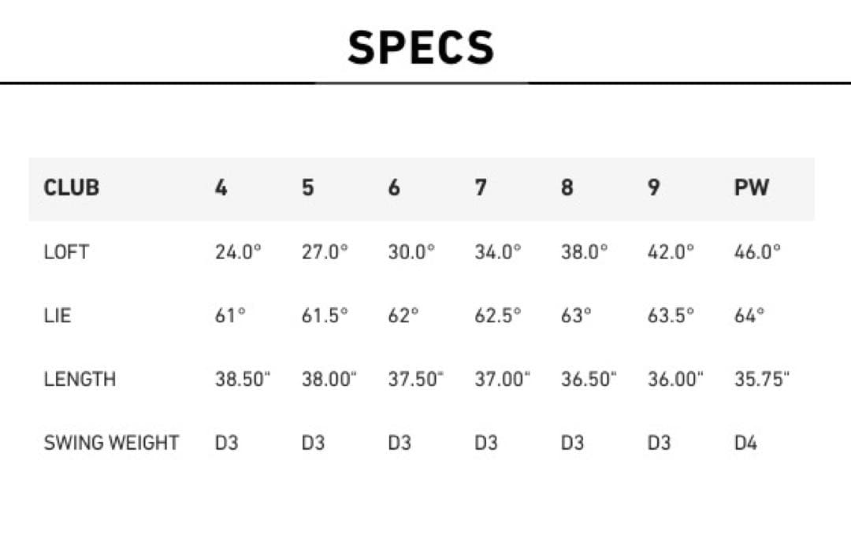The height and width of the screenshot is (542, 851).
Task: Click the 24.0° loft value
Action: click(x=238, y=252)
